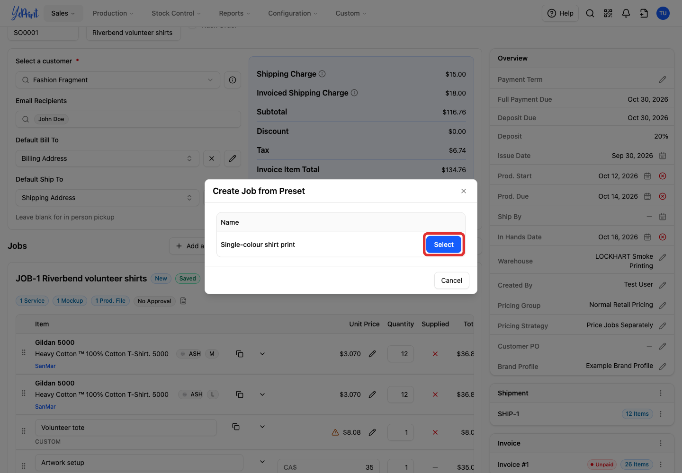Open the Sales menu
This screenshot has width=682, height=473.
(x=63, y=13)
